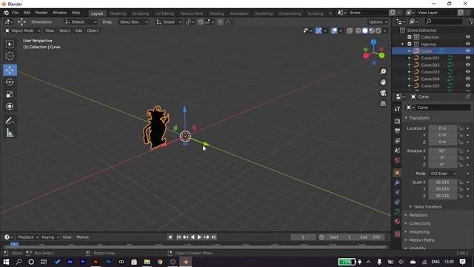Open the Global transform orientation dropdown
This screenshot has width=474, height=267.
pyautogui.click(x=169, y=22)
